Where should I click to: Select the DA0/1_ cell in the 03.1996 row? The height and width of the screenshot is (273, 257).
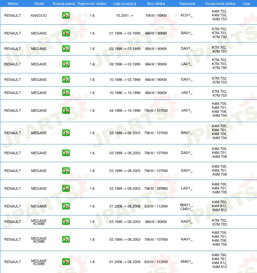pos(187,49)
